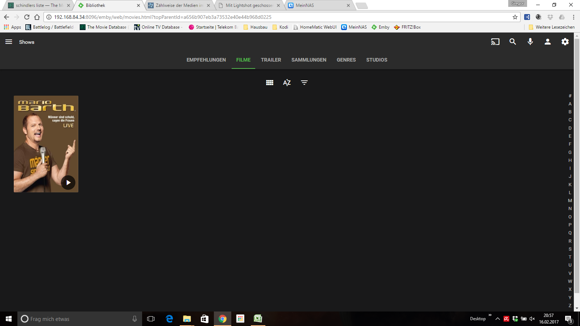Viewport: 580px width, 326px height.
Task: Open the Mario Barth poster thumbnail
Action: click(46, 144)
